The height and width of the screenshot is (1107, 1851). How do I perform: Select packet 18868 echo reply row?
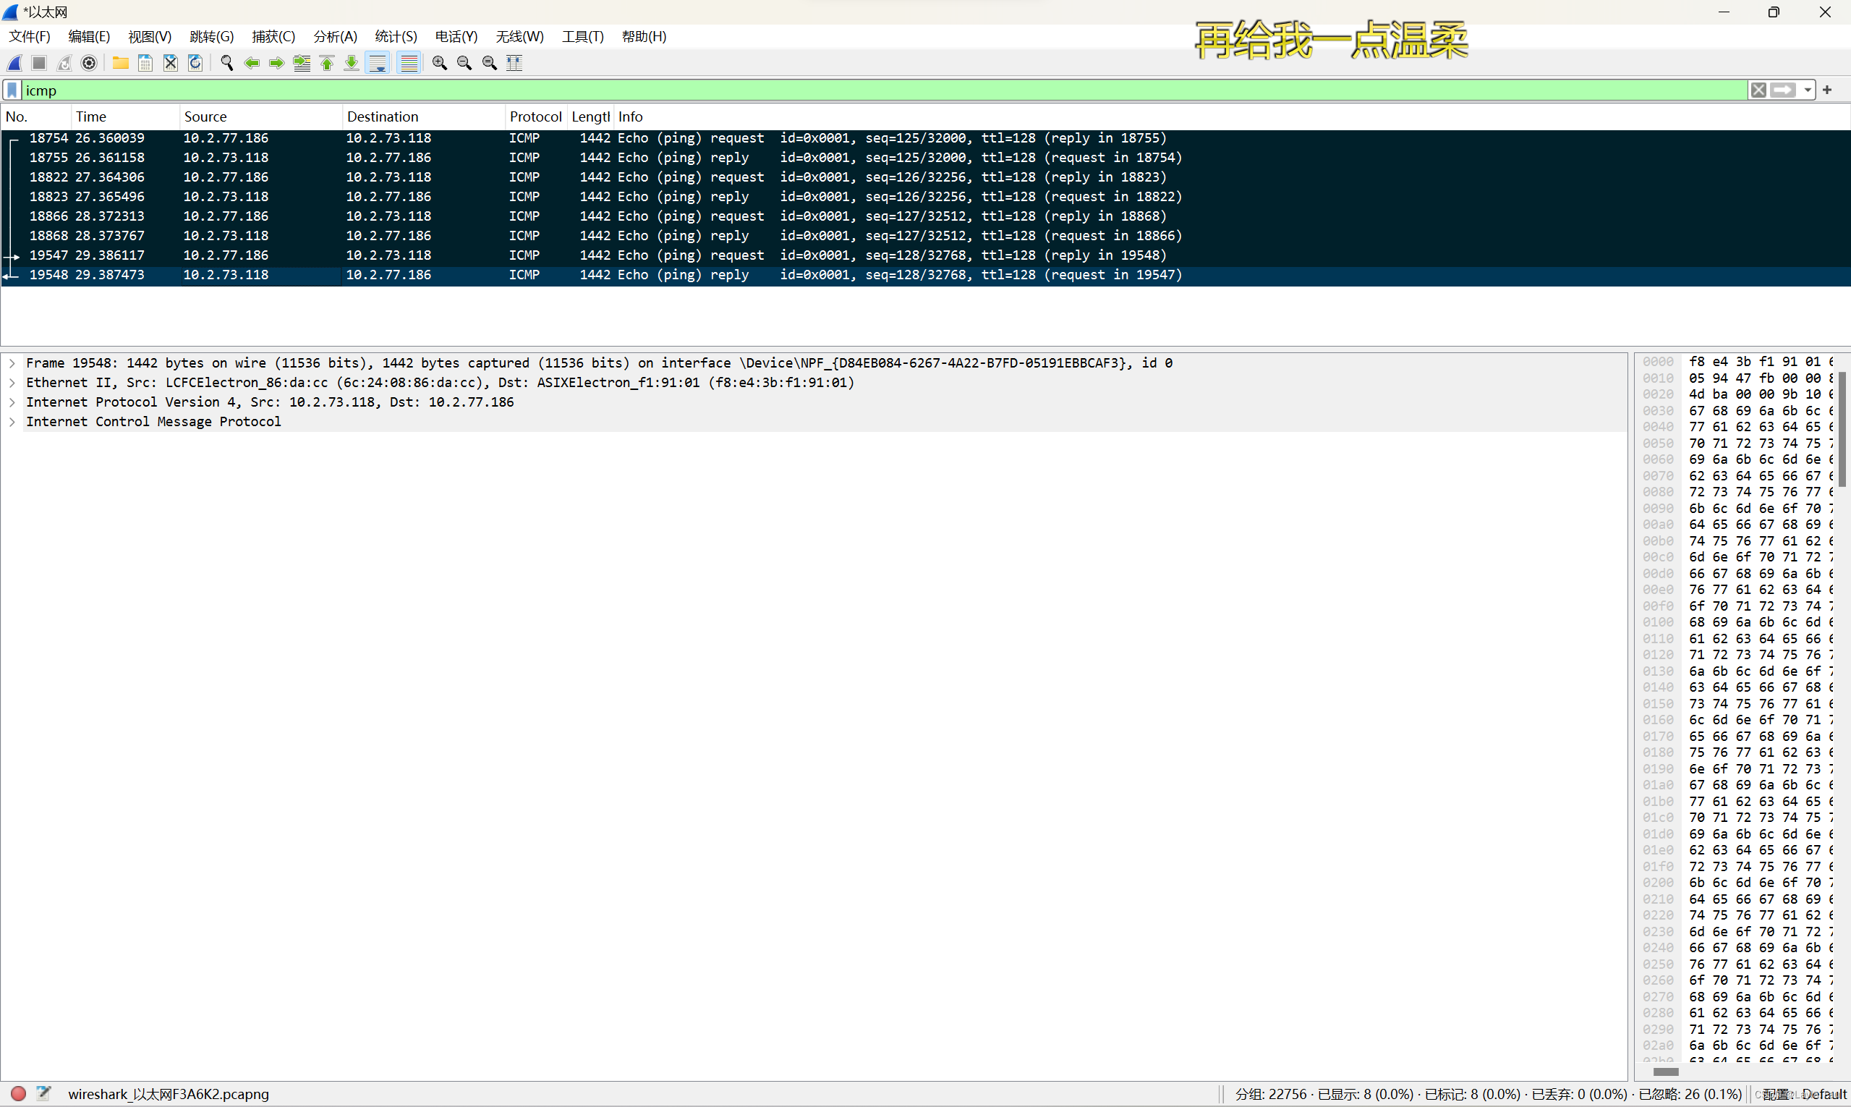(924, 235)
